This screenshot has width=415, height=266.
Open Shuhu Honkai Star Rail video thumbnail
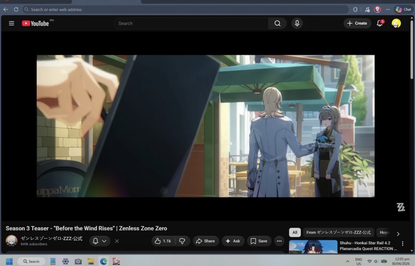313,247
